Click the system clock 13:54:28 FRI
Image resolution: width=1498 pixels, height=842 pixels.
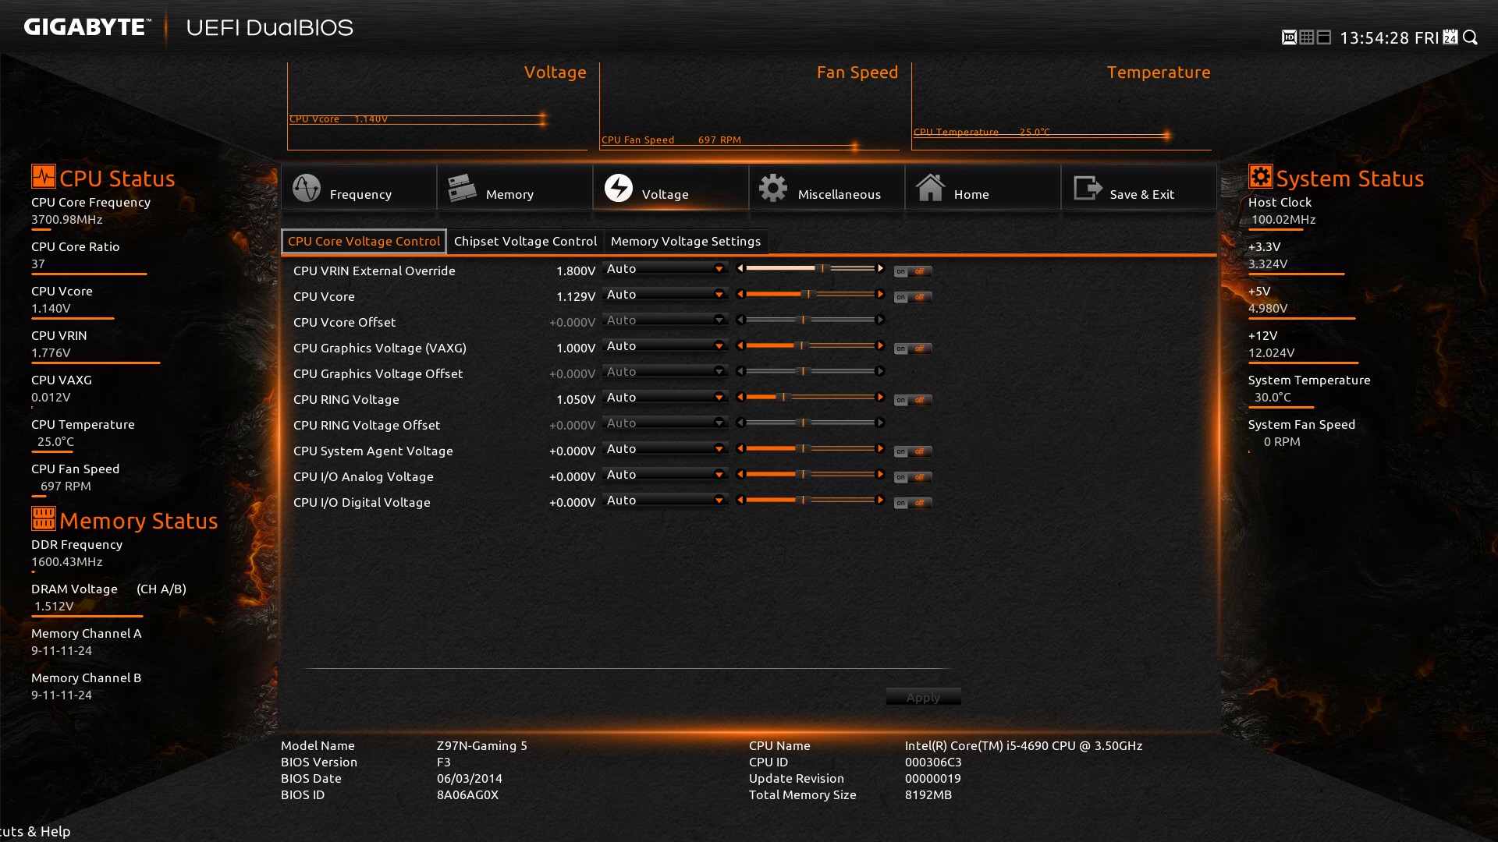coord(1389,37)
